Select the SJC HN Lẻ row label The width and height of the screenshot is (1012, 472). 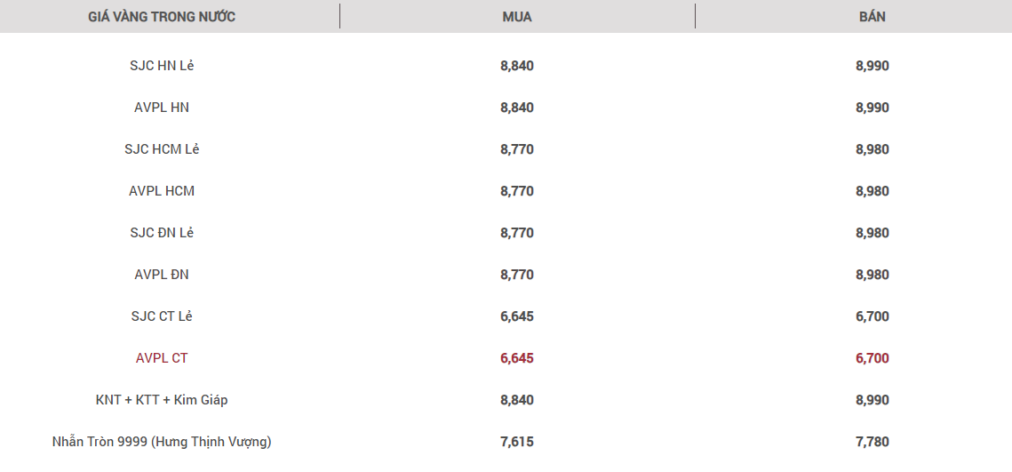pos(162,66)
